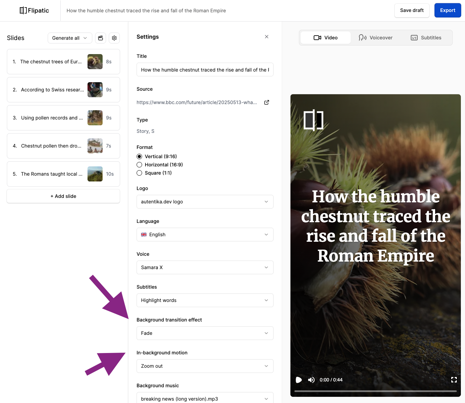Open the BBC source URL link

(x=197, y=102)
